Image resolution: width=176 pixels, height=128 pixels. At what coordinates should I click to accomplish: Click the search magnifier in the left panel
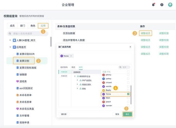tap(10, 34)
